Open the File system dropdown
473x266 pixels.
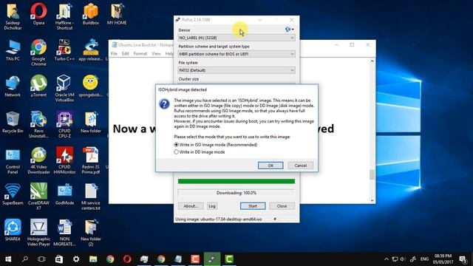point(236,70)
